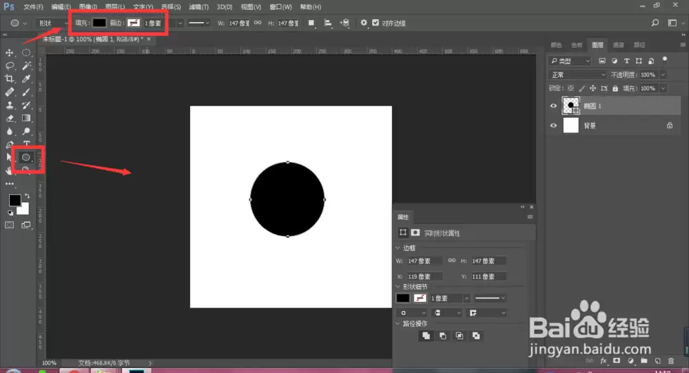The height and width of the screenshot is (373, 689).
Task: Click the foreground color swatch in toolbox
Action: [x=14, y=200]
